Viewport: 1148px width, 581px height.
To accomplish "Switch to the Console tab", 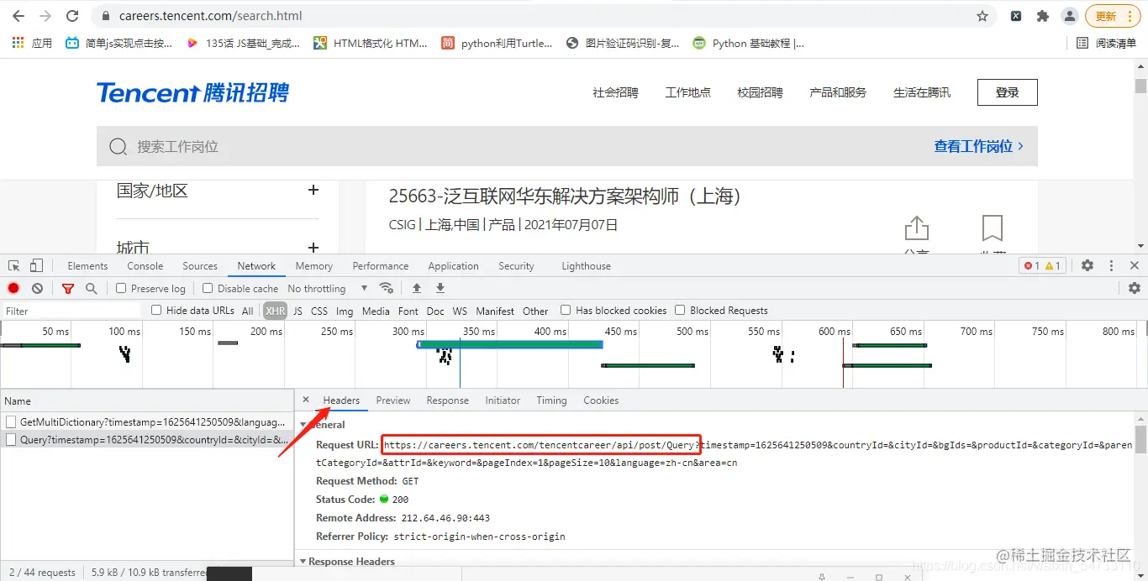I will coord(145,266).
